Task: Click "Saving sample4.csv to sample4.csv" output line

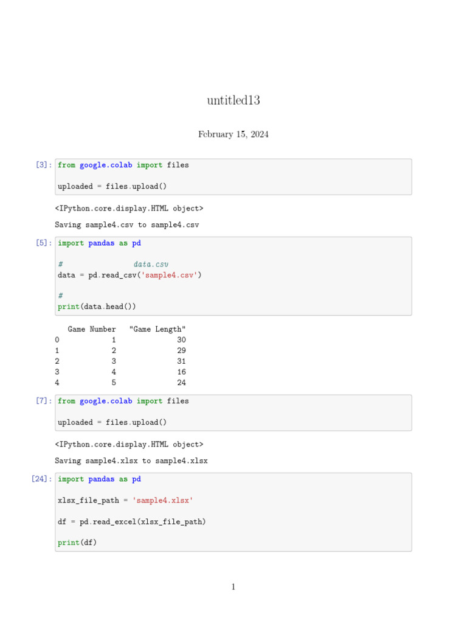Action: pos(126,225)
